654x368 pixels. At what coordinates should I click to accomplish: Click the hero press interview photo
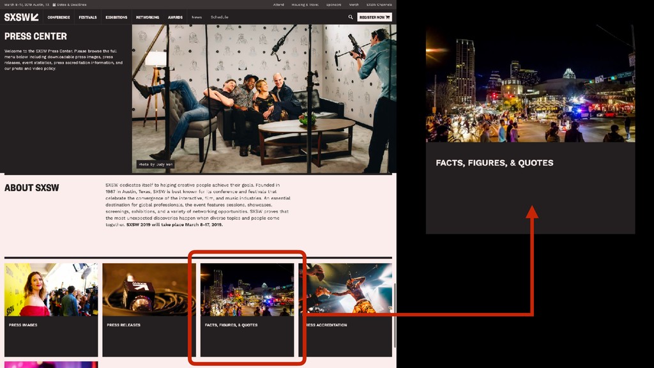(x=264, y=98)
